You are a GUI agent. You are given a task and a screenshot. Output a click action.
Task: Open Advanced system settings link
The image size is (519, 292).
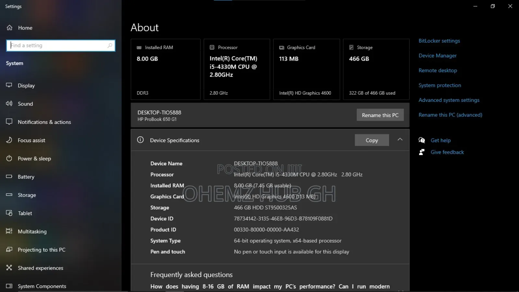449,100
